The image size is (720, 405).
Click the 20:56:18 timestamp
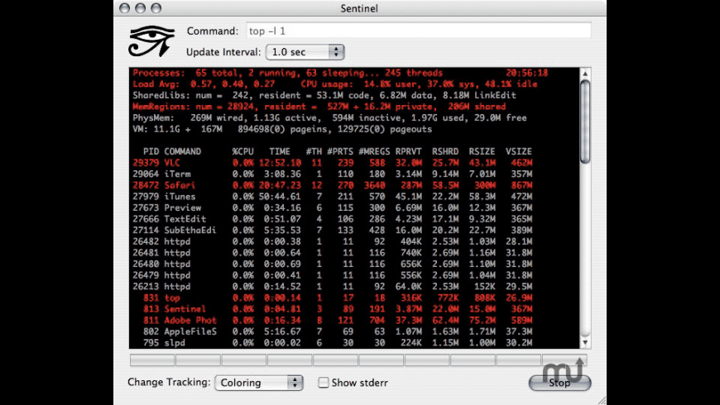coord(527,73)
